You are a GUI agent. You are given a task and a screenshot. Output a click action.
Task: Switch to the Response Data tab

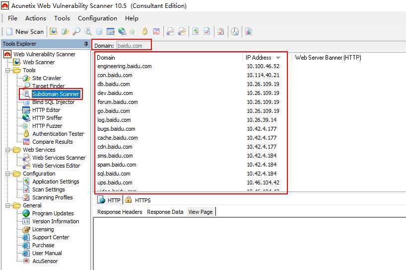[x=165, y=212]
